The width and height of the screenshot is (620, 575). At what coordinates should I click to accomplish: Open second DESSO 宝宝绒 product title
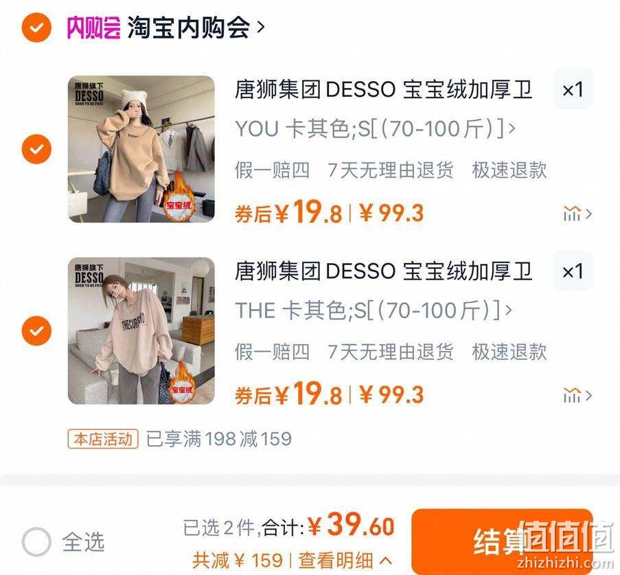point(383,271)
